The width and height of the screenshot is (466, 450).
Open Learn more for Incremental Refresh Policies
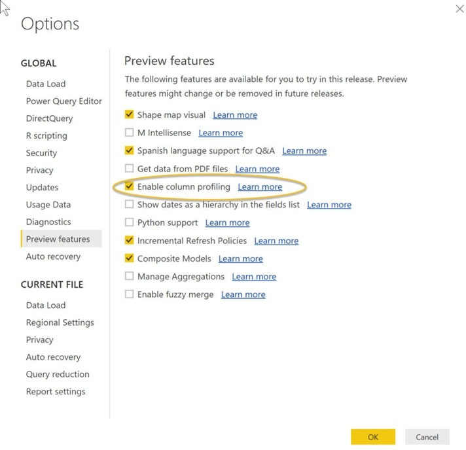276,241
